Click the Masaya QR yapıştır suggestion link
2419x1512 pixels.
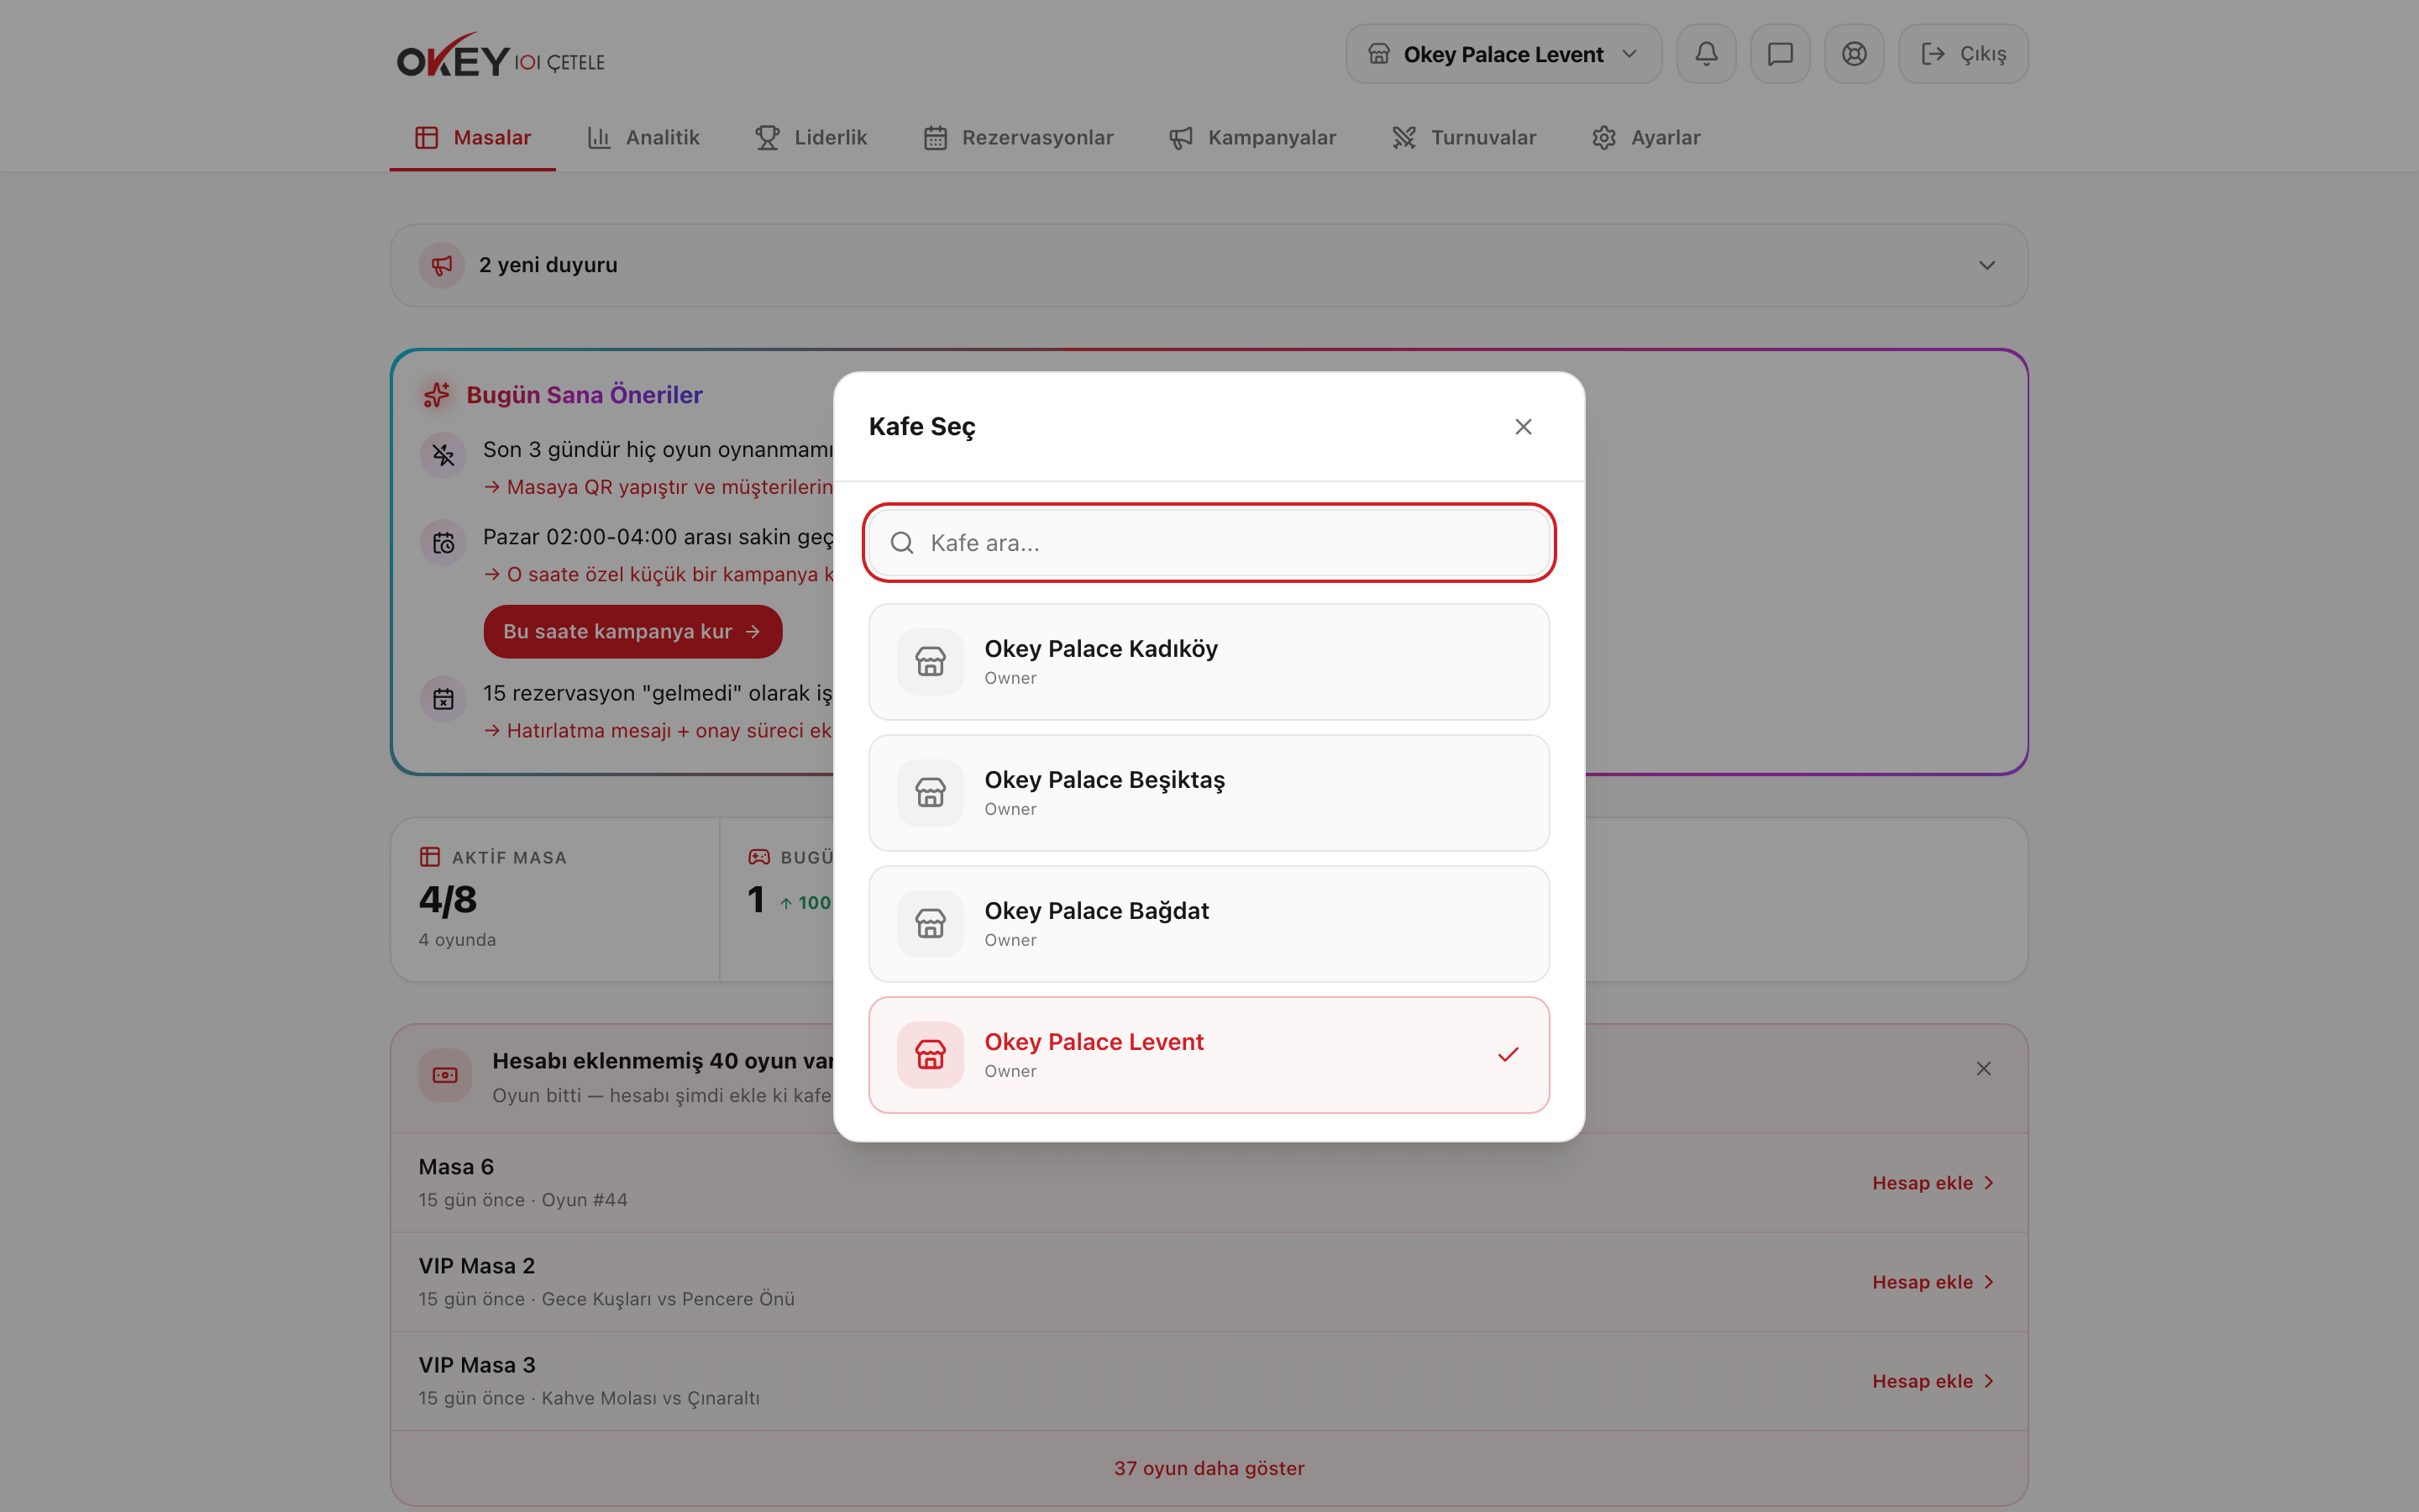coord(659,487)
